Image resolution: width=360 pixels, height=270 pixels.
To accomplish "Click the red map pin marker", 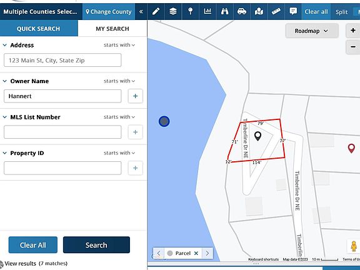I will 351,148.
